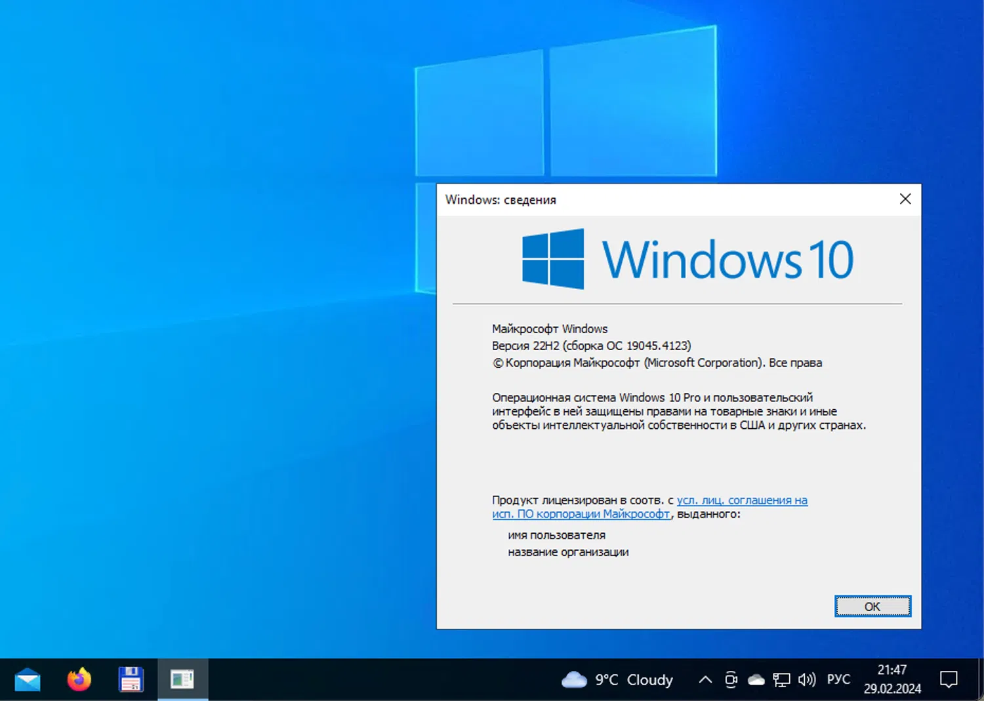
Task: Open the РУС keyboard language switcher
Action: 838,680
